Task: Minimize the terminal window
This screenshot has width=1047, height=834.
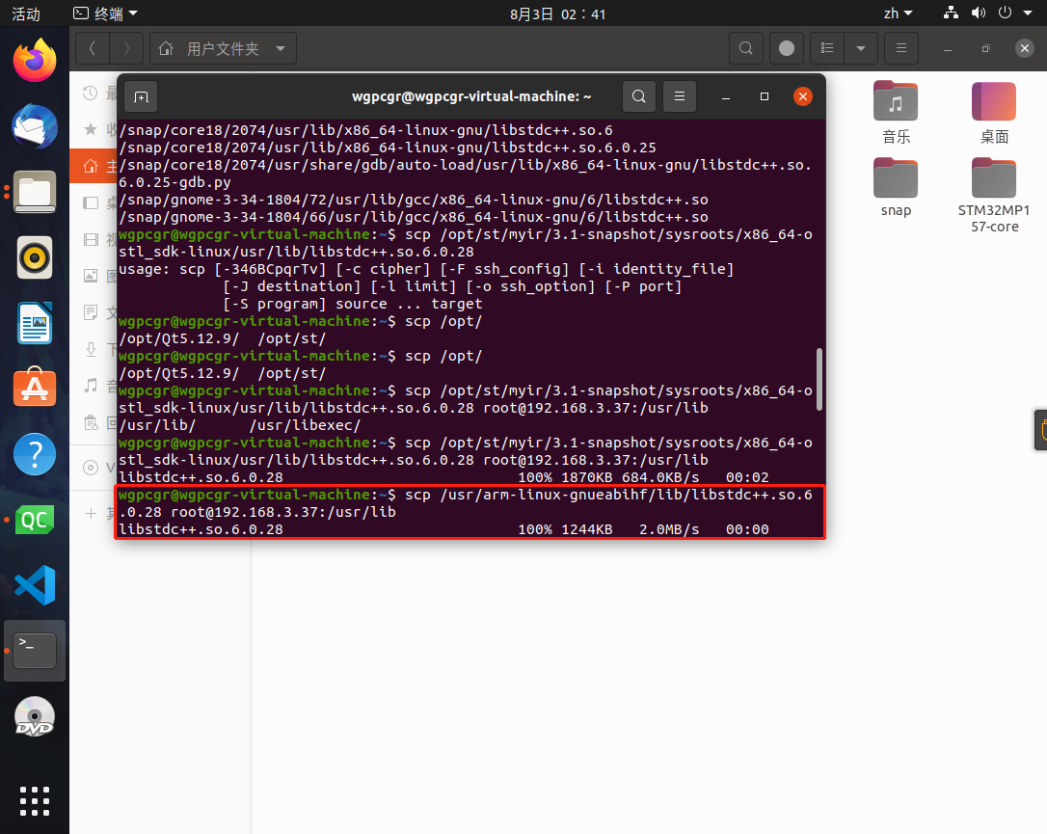Action: 726,96
